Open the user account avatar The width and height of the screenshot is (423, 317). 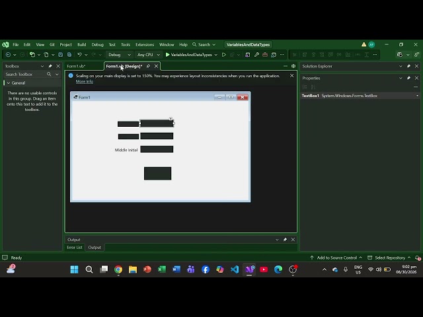371,45
